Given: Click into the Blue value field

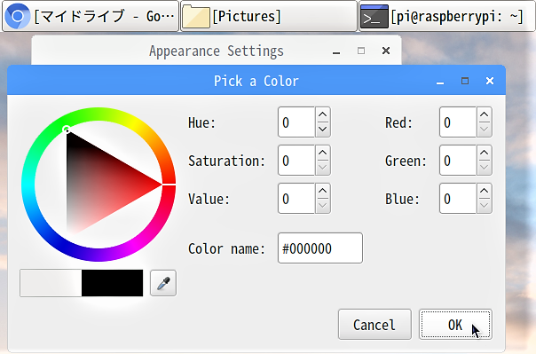Looking at the screenshot, I should [458, 199].
